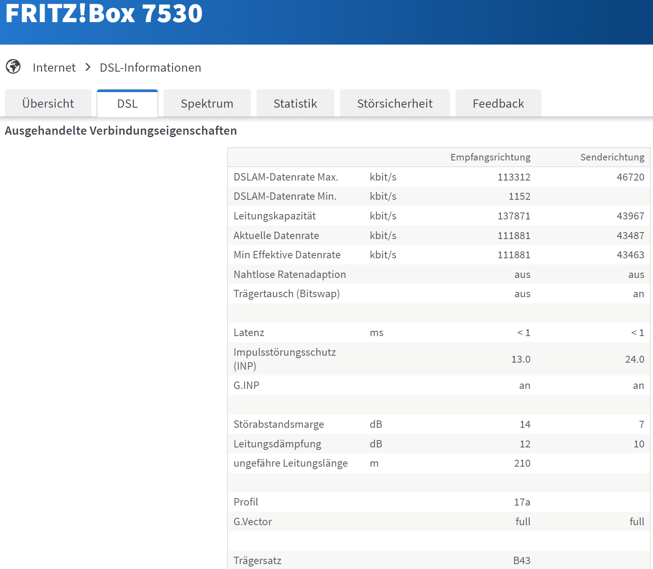Click the G.Vector row label
653x569 pixels.
point(253,522)
